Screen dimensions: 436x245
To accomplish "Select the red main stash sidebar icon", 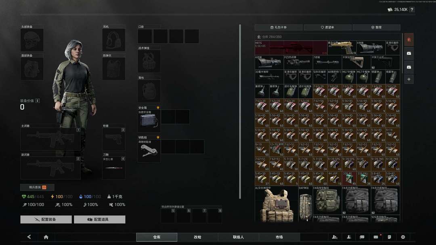I will pos(409,39).
